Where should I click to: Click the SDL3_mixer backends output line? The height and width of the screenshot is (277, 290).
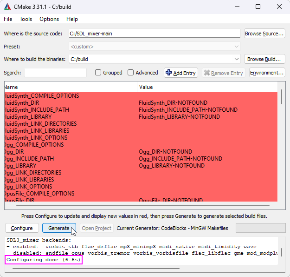click(x=39, y=240)
